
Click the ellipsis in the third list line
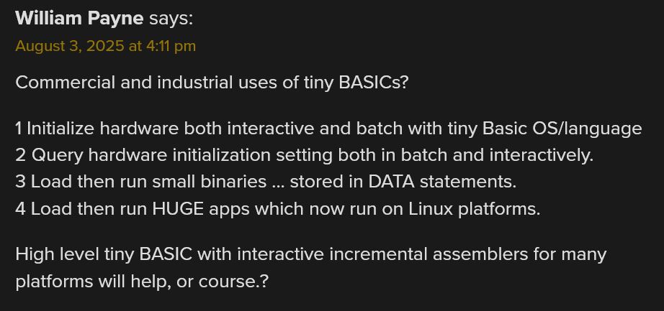279,183
